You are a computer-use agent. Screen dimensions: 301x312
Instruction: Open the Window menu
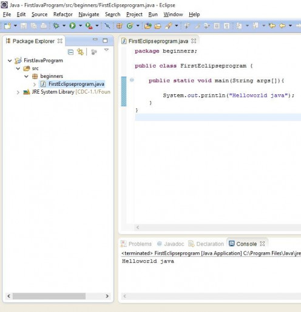pos(173,15)
